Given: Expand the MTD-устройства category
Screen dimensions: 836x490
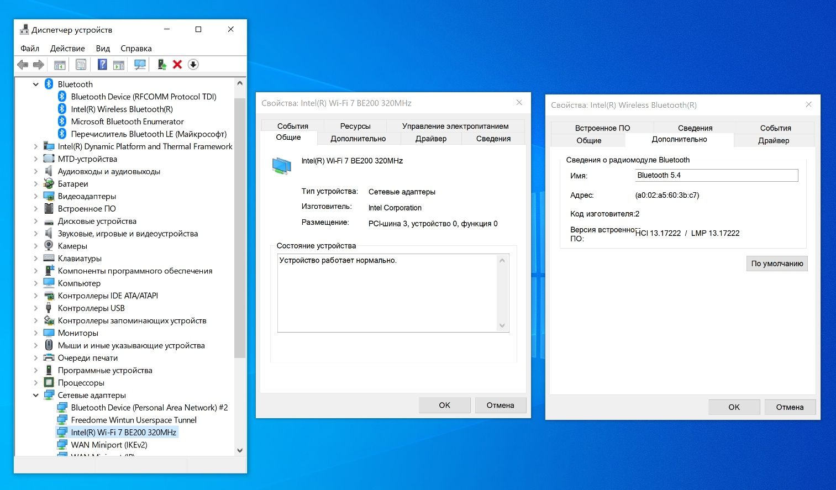Looking at the screenshot, I should click(36, 159).
